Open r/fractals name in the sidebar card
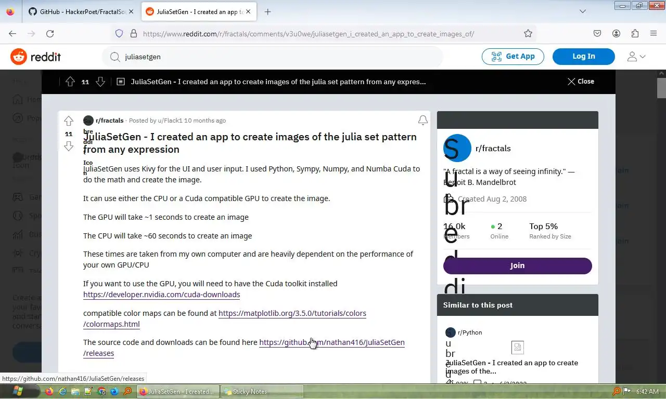Screen dimensions: 666x399 coord(493,149)
